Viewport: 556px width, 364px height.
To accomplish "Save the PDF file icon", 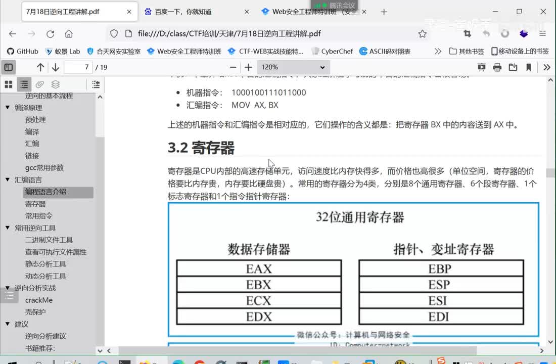I will coord(513,67).
